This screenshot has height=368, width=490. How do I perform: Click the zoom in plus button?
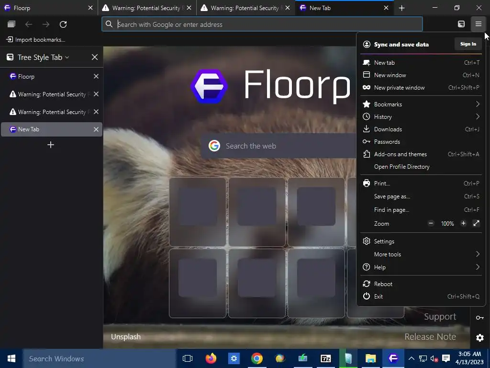coord(463,223)
